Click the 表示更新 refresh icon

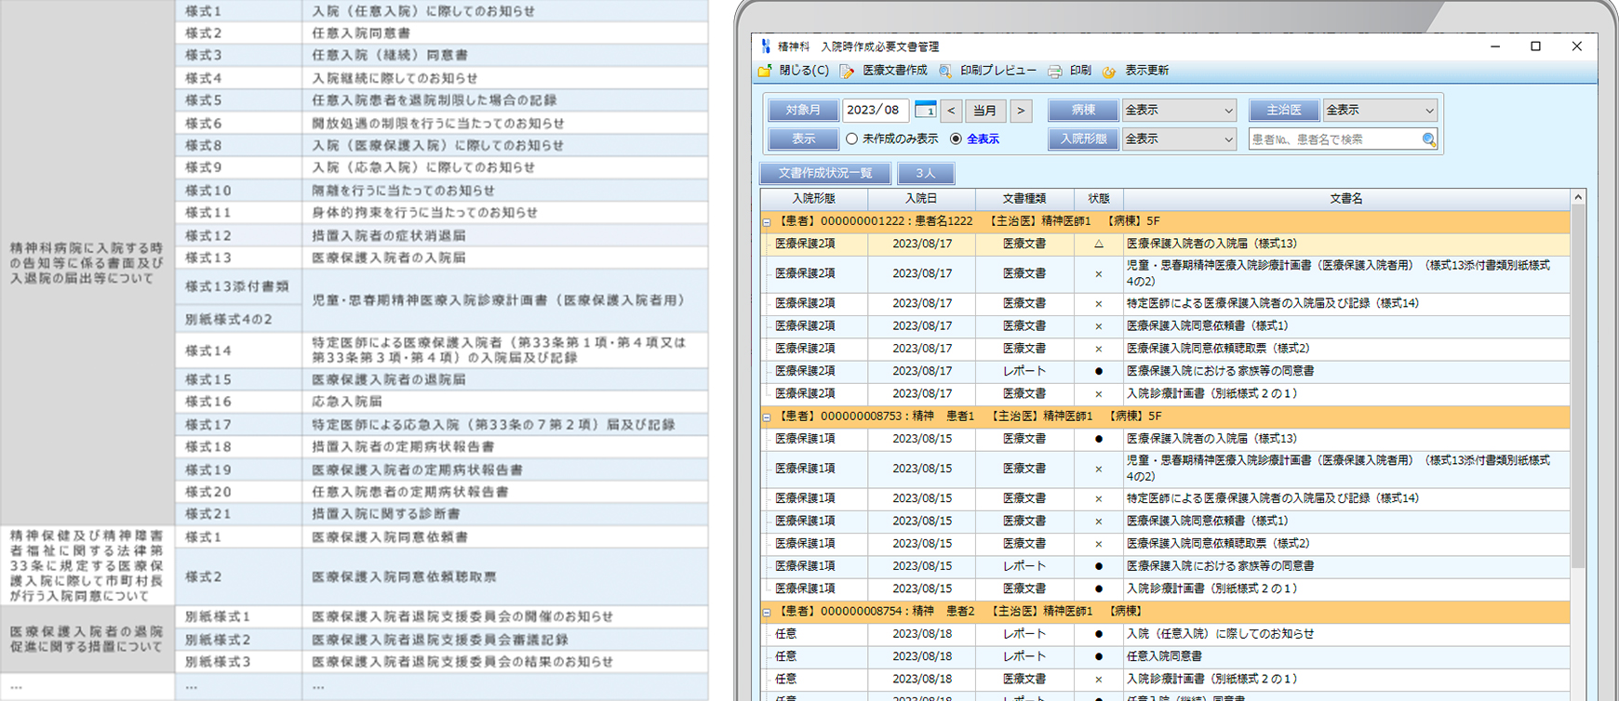(1109, 71)
